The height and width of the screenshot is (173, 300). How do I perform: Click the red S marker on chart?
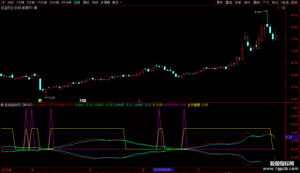pyautogui.click(x=139, y=101)
